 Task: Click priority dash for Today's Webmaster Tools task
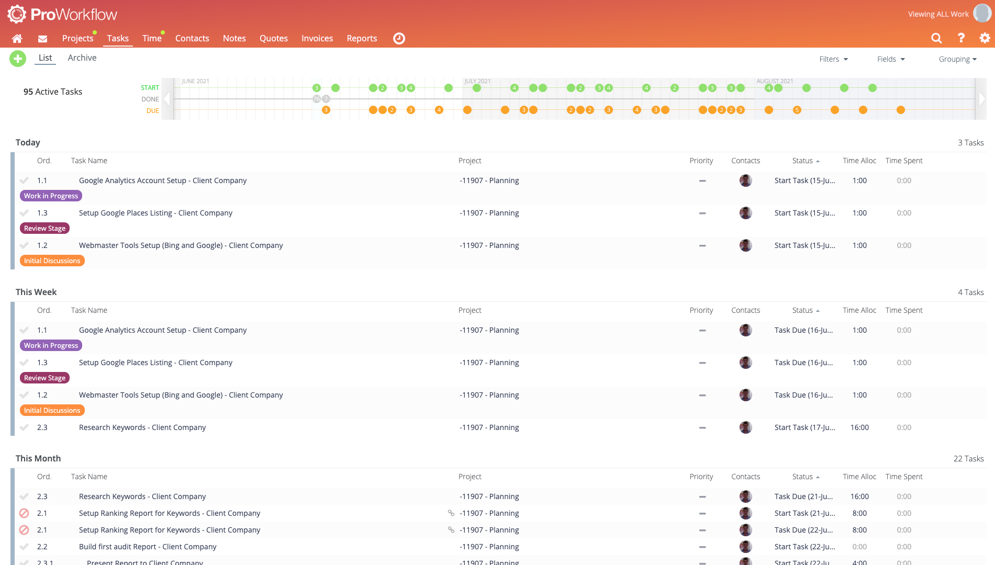[702, 246]
